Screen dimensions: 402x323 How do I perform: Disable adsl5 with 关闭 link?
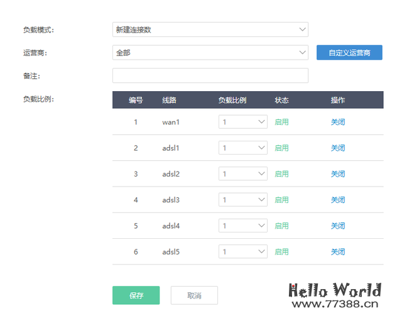tap(338, 251)
